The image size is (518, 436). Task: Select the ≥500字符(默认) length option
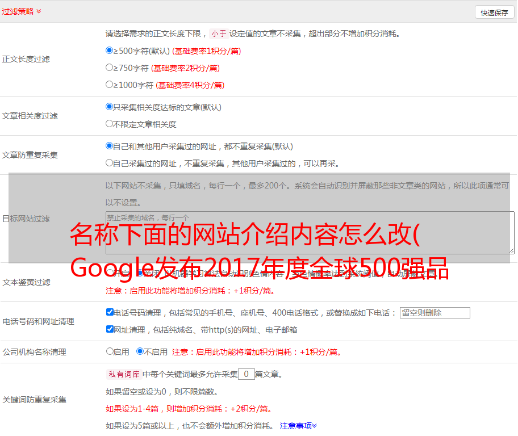pyautogui.click(x=110, y=51)
